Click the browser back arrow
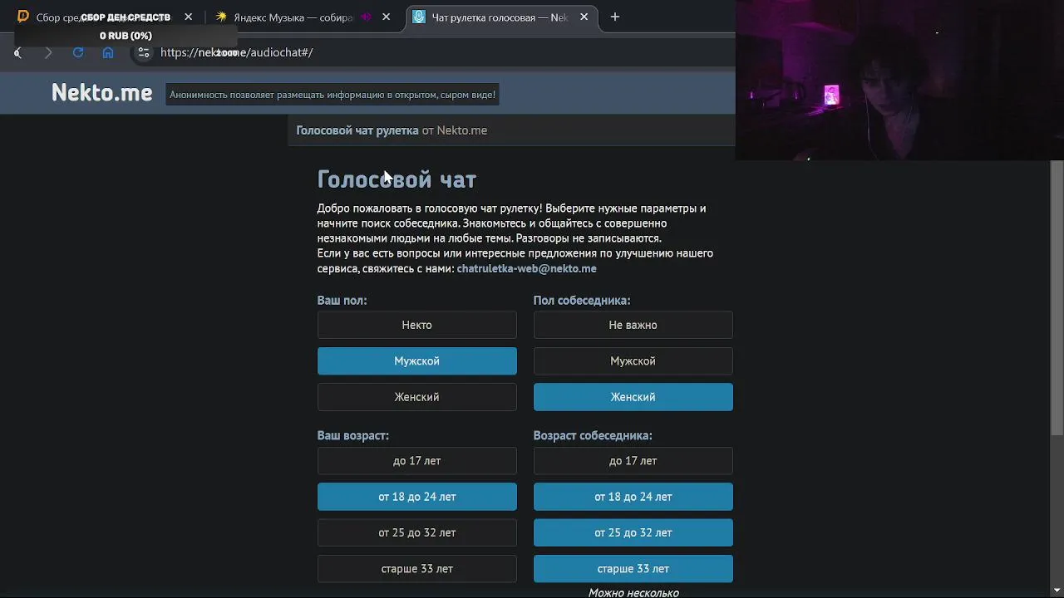Screen dimensions: 1064x598 coord(17,52)
